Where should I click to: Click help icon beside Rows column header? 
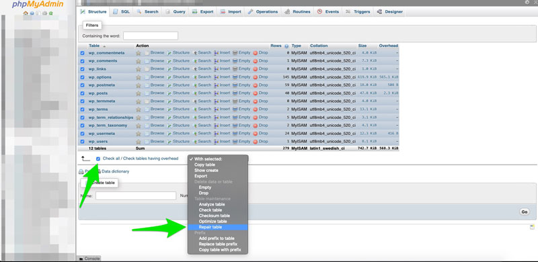point(286,46)
